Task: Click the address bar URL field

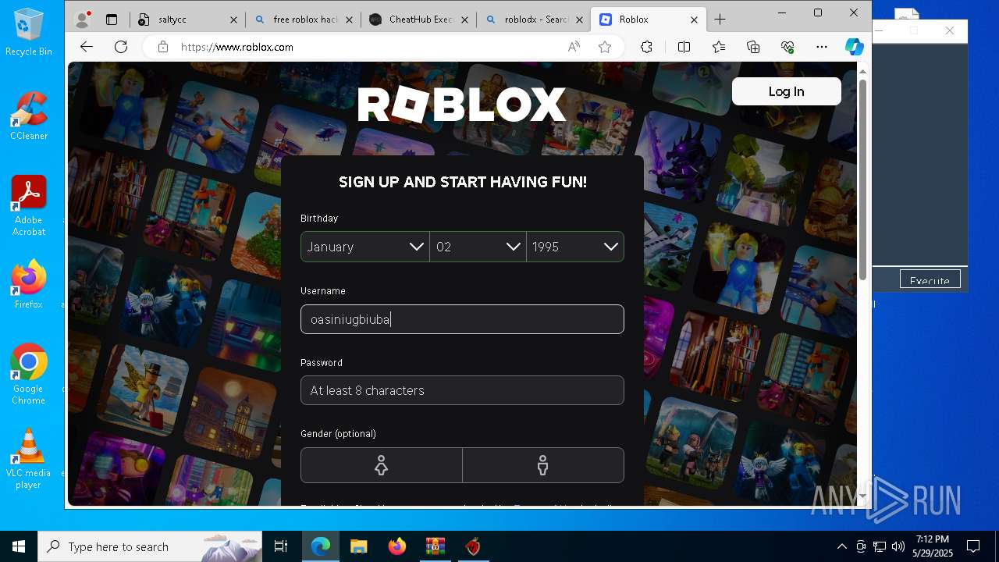Action: tap(367, 47)
